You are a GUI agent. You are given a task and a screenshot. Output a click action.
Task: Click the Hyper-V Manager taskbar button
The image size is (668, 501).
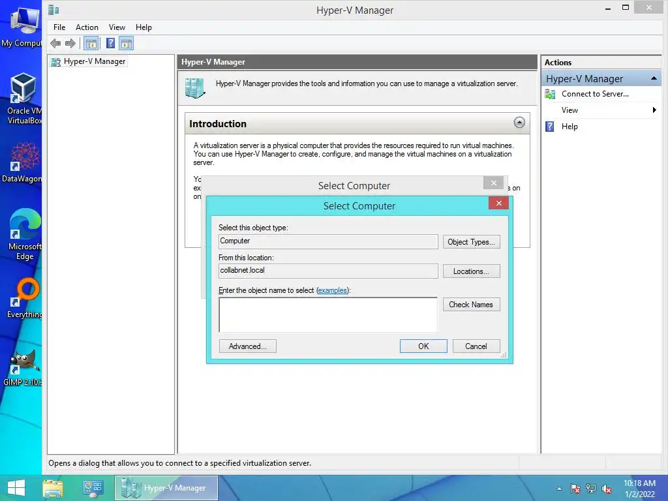[166, 488]
